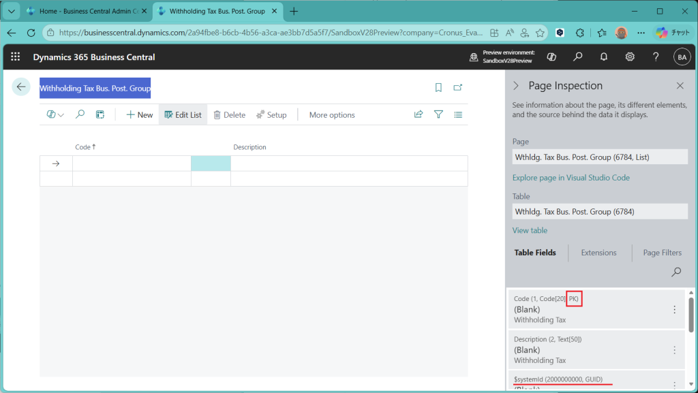Search table fields with magnifier icon

point(676,272)
